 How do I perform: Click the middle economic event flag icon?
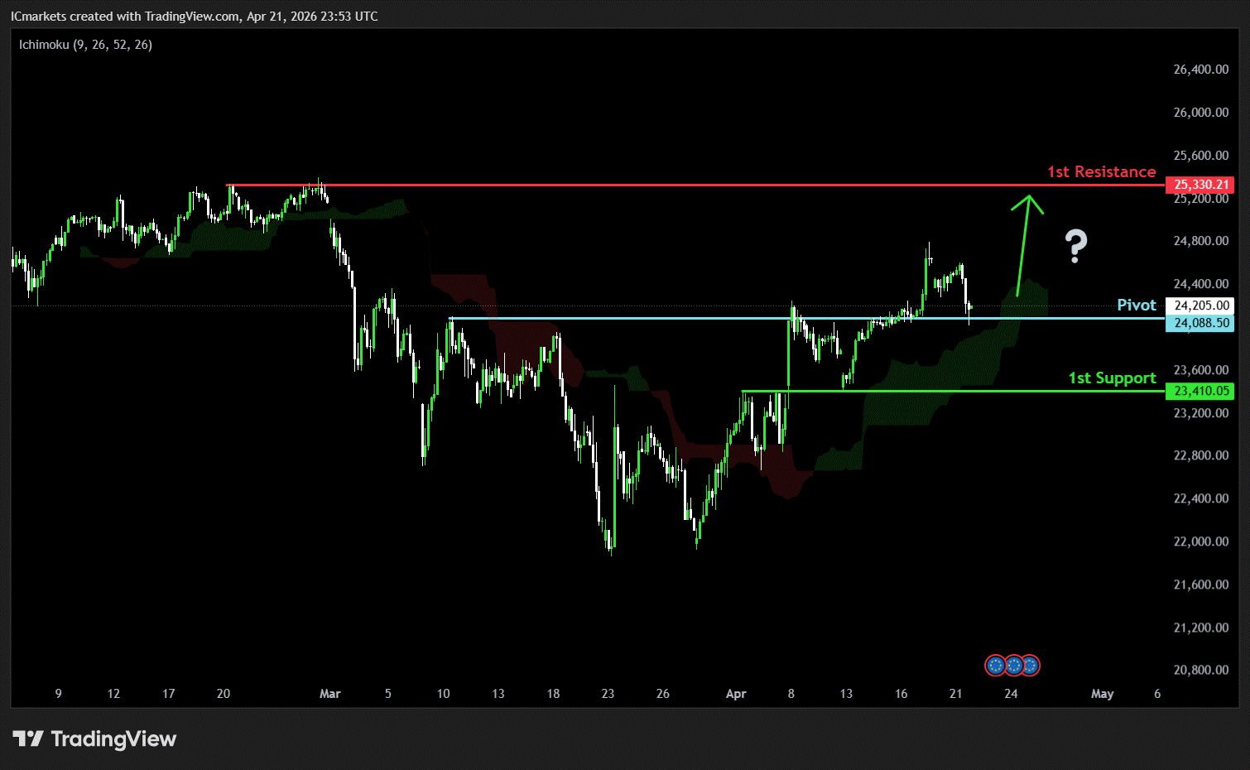click(1013, 665)
